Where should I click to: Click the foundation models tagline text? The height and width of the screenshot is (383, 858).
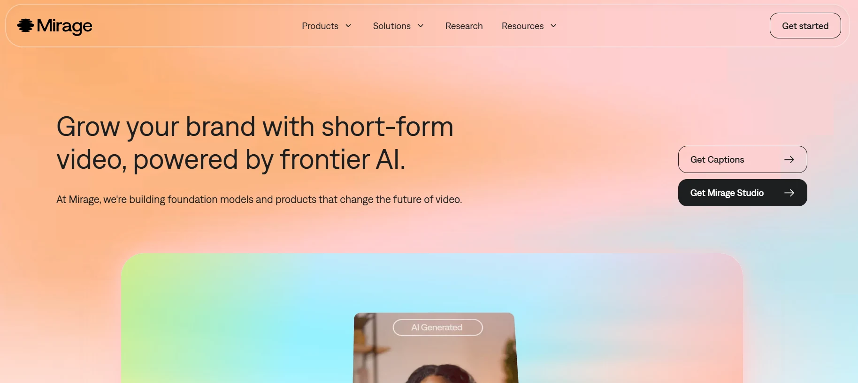[259, 200]
